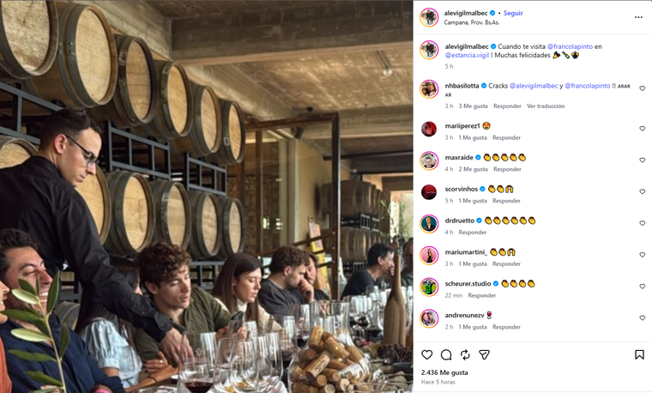Save post with the bookmark icon
Screen dimensions: 652x393
click(x=639, y=354)
